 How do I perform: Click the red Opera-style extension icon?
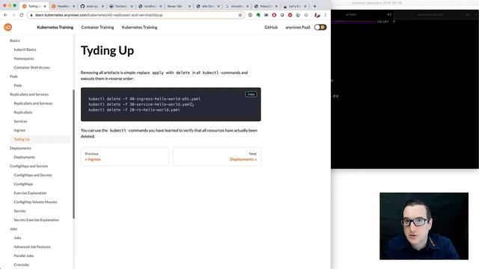click(274, 15)
